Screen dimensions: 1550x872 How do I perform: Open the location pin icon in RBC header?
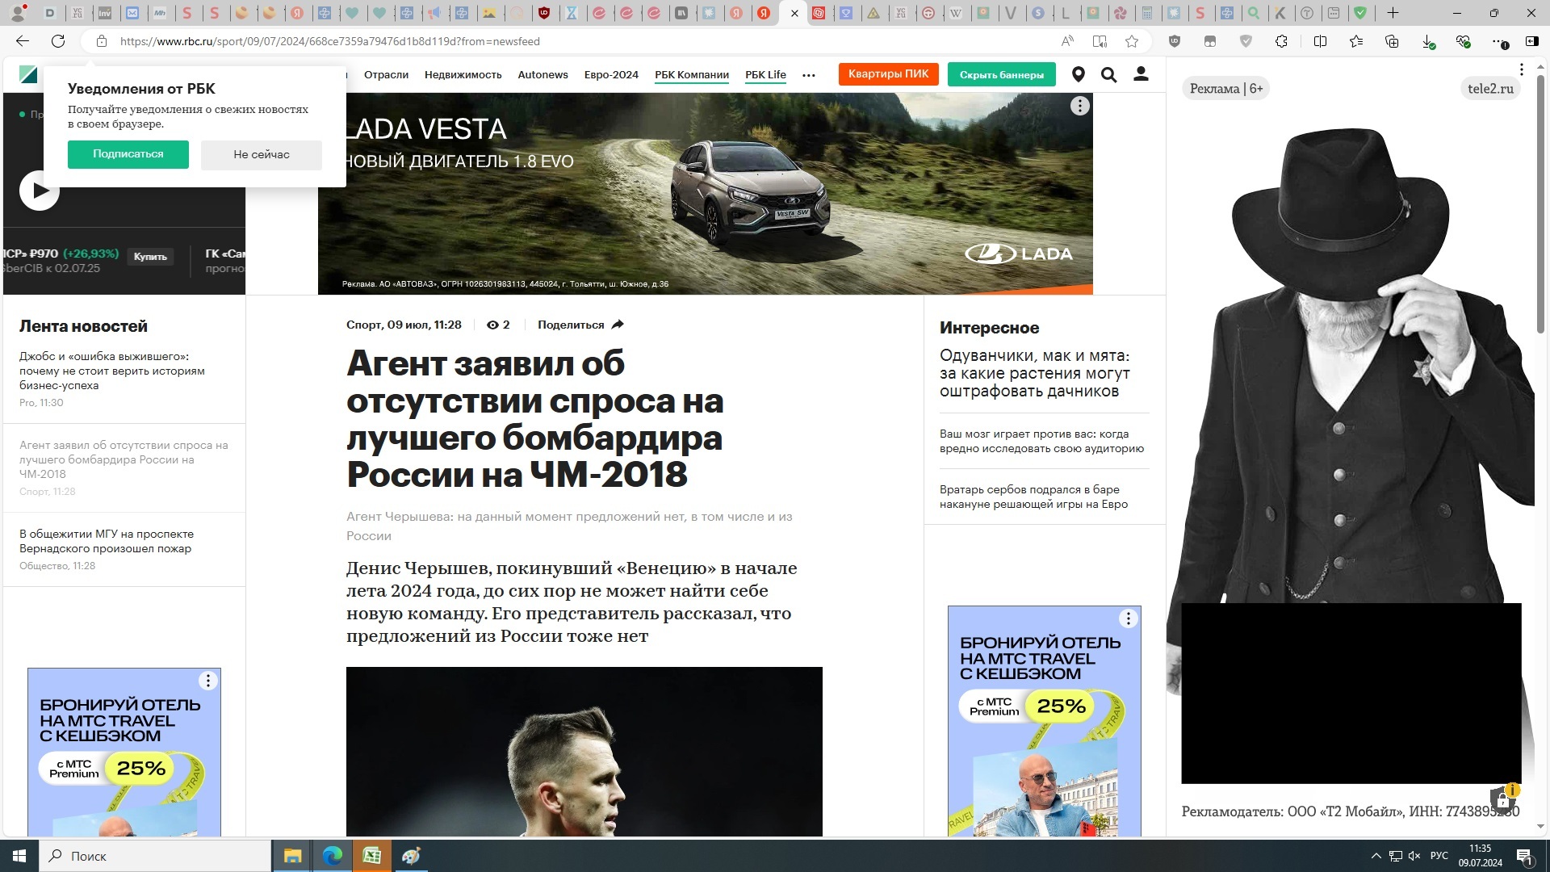pos(1078,75)
